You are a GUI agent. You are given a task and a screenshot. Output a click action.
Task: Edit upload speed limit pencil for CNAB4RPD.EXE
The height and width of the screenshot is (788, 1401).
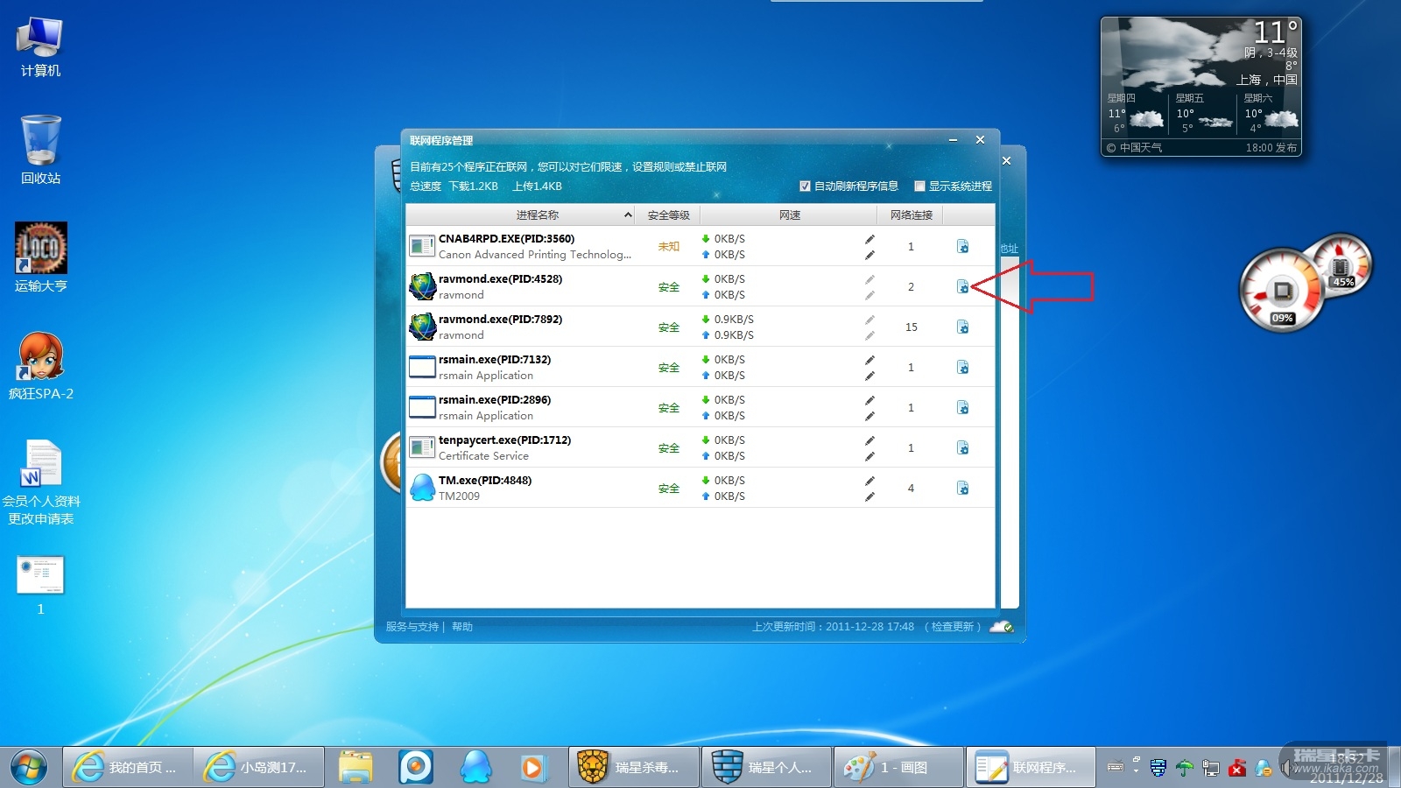(x=869, y=255)
